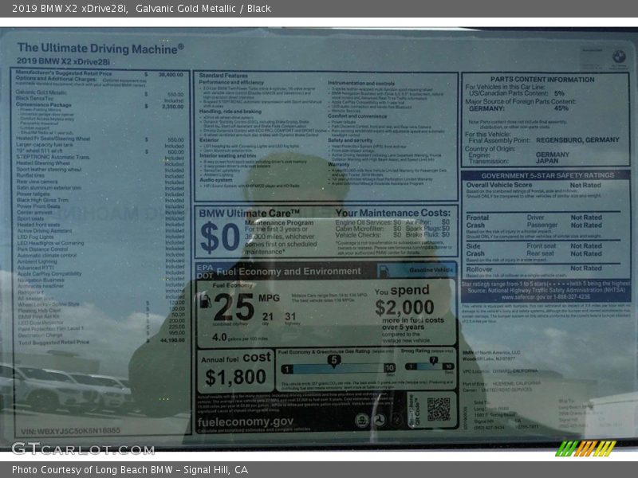
Task: Click 'Your Maintenance Costs:' heading
Action: coord(393,213)
